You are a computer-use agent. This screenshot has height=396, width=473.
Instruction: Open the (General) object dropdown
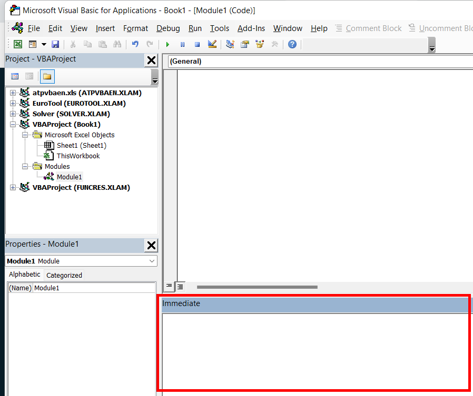tap(320, 62)
